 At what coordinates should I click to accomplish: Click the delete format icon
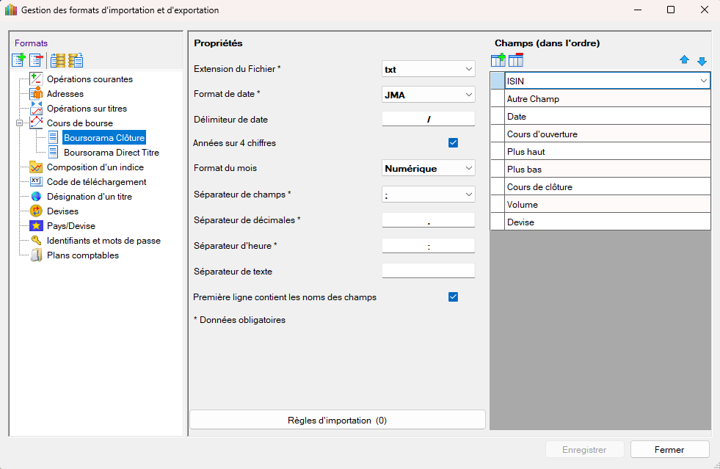(36, 61)
